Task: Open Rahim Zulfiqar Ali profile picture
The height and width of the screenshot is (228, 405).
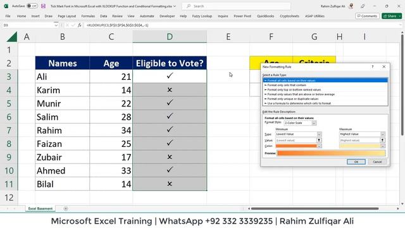Action: tap(351, 6)
